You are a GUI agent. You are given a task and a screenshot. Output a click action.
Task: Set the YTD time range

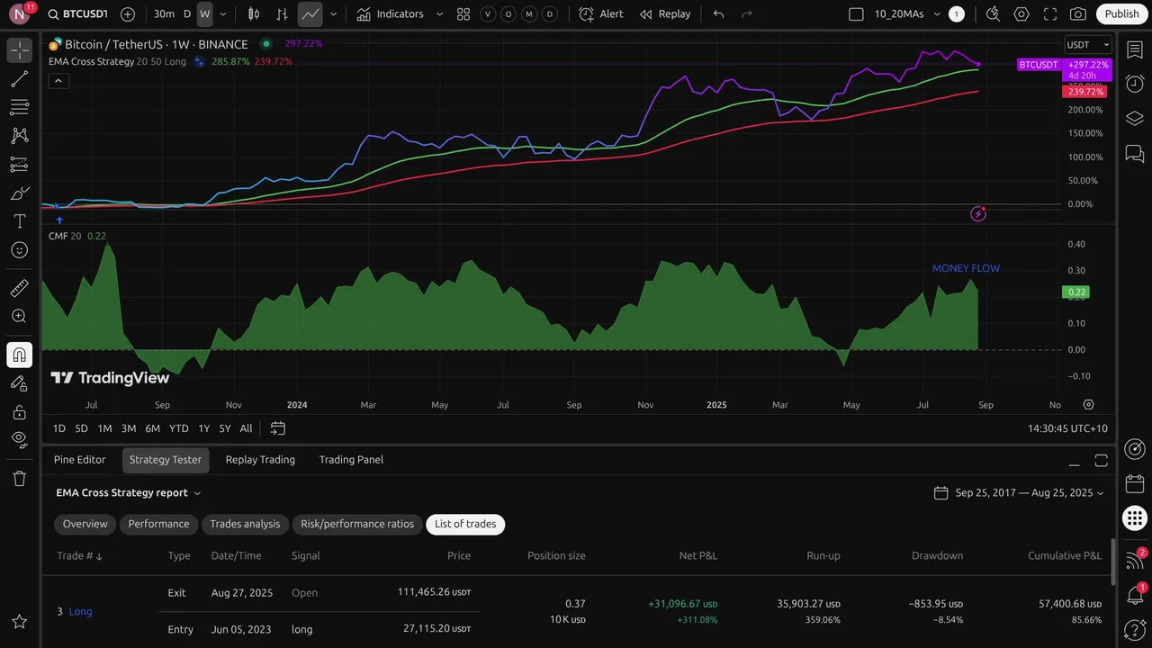pyautogui.click(x=179, y=428)
